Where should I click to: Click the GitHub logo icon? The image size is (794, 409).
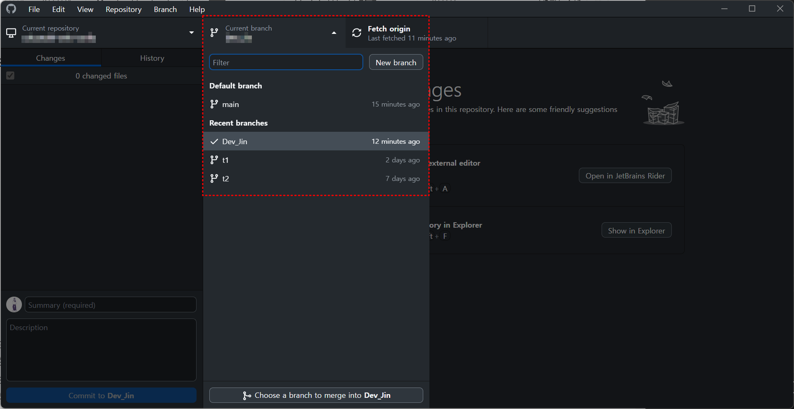click(x=11, y=8)
